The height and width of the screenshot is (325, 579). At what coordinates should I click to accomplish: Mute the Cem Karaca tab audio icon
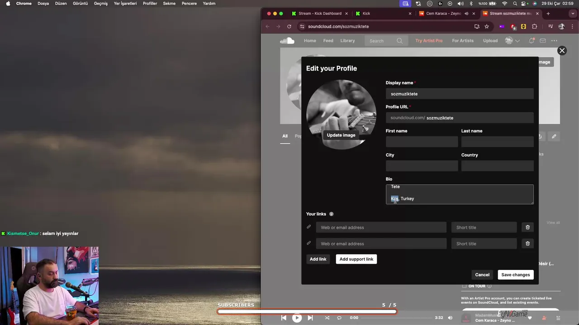pyautogui.click(x=466, y=14)
